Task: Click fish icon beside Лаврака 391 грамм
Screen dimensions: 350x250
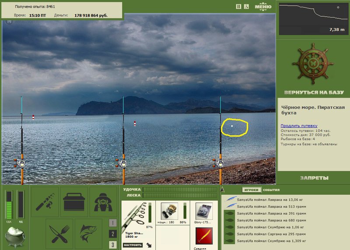Action: pyautogui.click(x=229, y=213)
